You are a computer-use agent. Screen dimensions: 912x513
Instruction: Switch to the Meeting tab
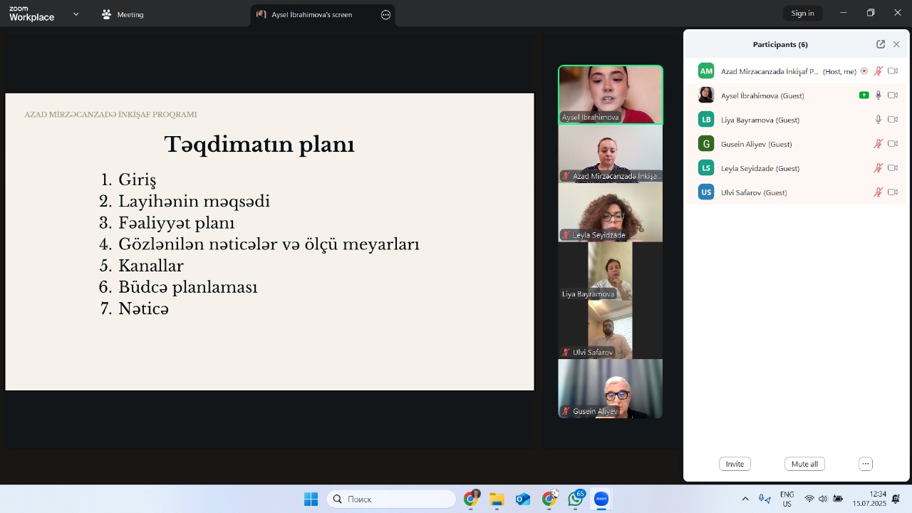123,14
